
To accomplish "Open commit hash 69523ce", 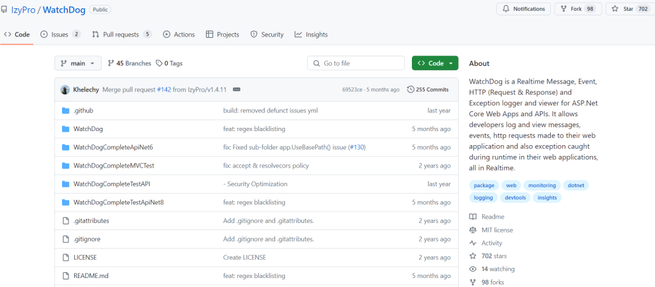I will pyautogui.click(x=352, y=89).
